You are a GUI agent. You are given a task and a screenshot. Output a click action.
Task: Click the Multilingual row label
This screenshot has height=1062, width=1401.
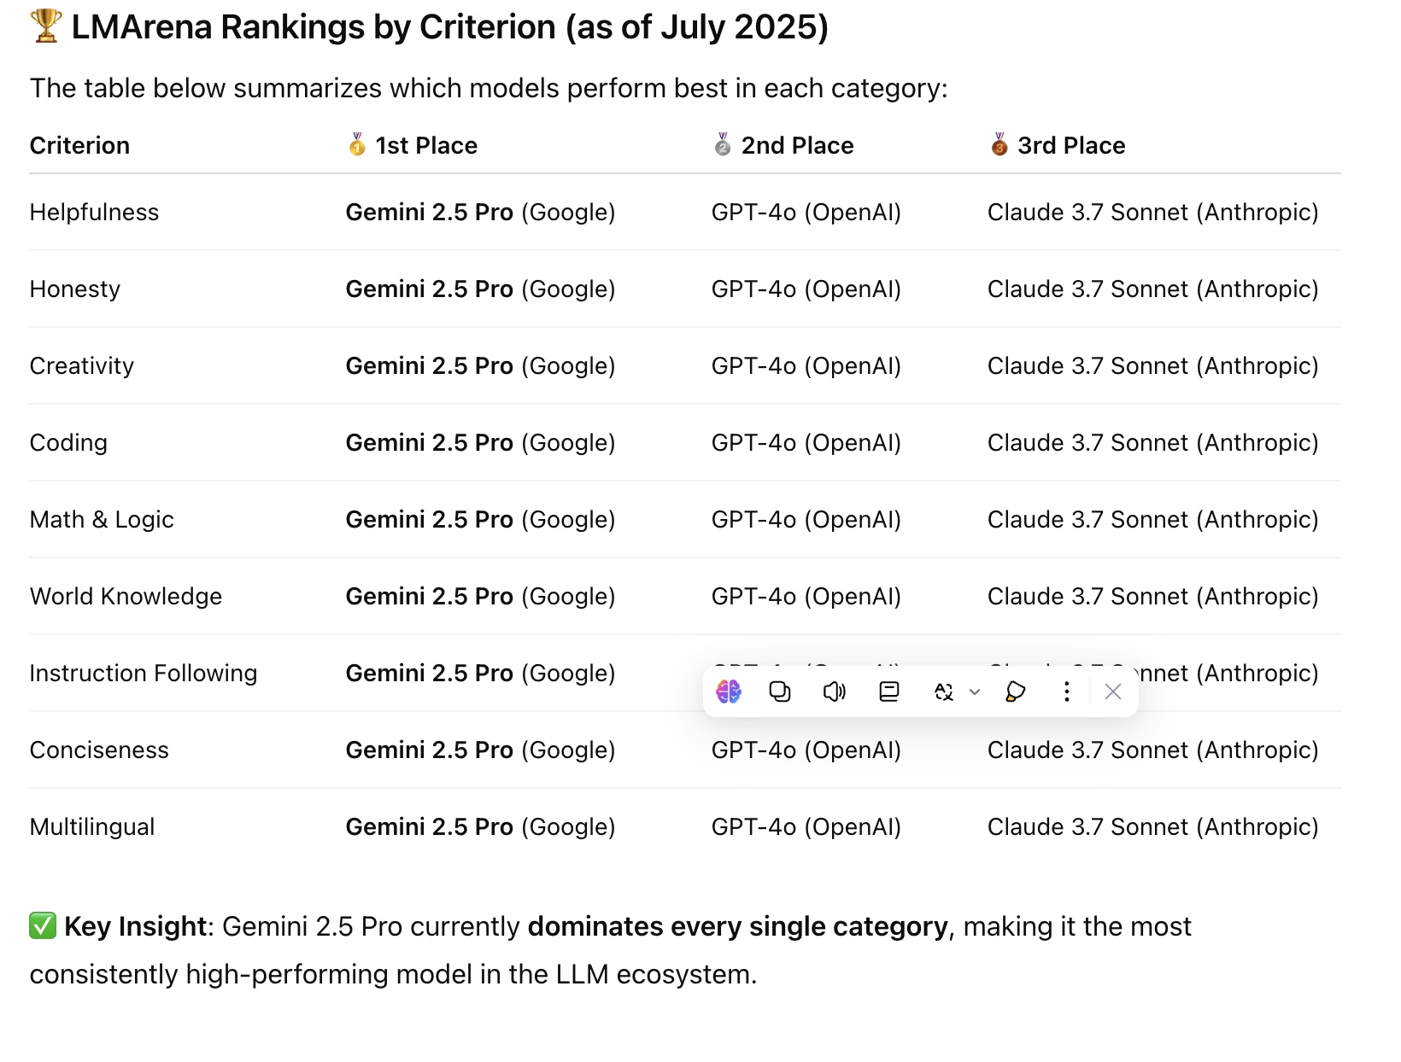[x=92, y=827]
